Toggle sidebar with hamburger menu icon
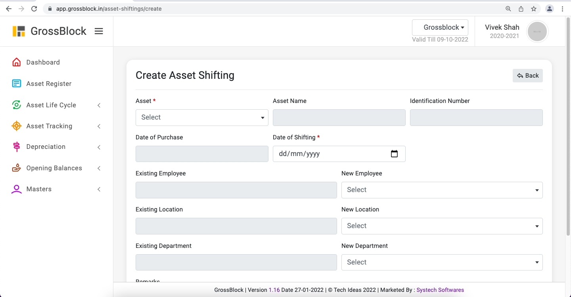The width and height of the screenshot is (571, 297). point(99,31)
